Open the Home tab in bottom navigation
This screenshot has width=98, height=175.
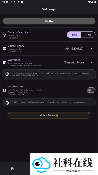tap(12, 169)
